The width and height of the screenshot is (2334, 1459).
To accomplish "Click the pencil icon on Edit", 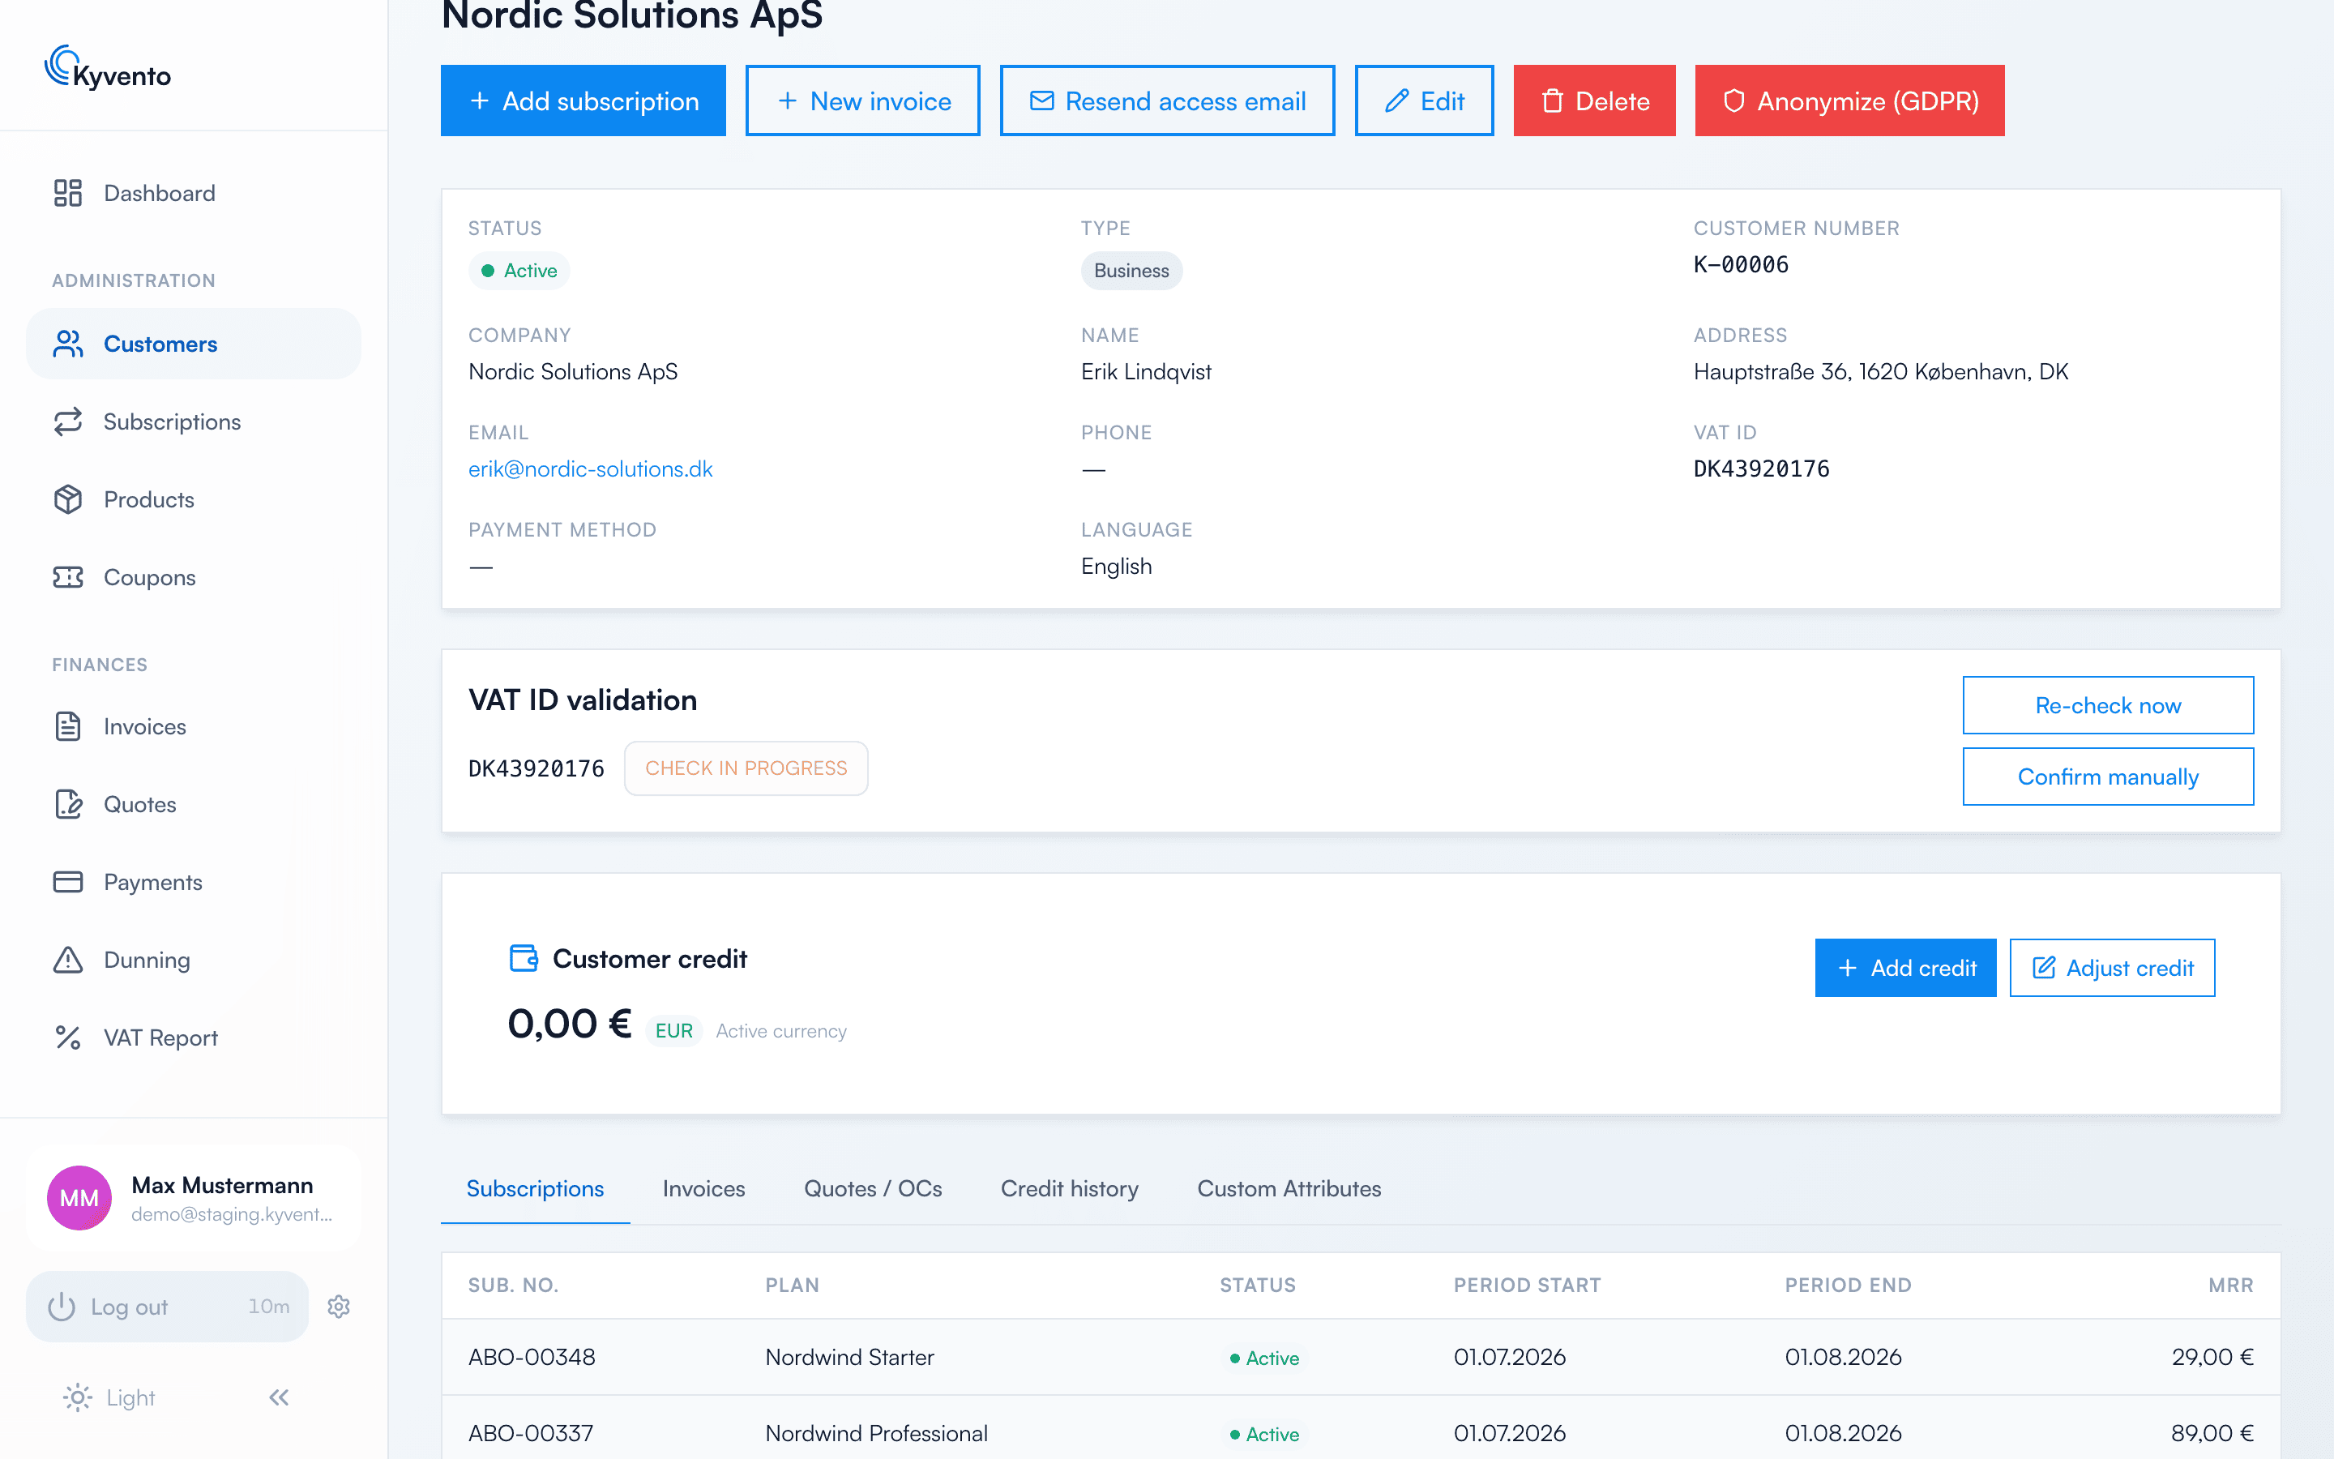I will (1396, 101).
